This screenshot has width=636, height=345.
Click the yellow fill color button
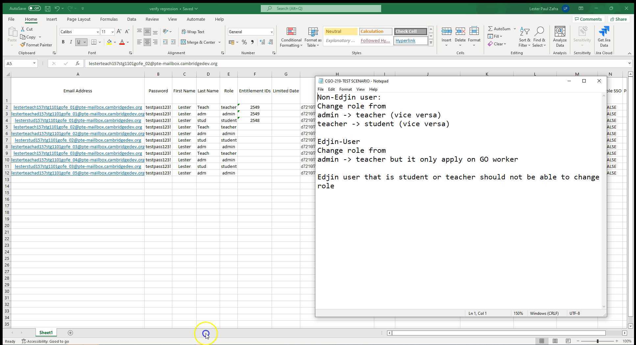109,42
